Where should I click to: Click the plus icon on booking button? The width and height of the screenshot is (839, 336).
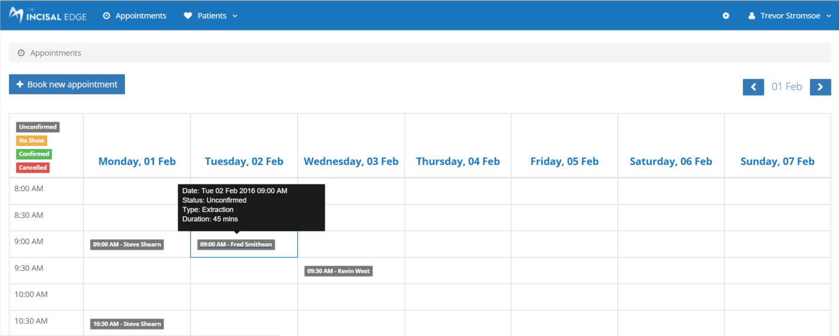tap(20, 85)
